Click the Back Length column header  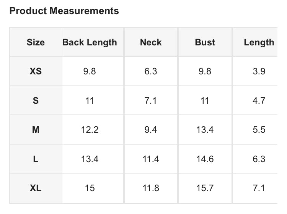90,42
